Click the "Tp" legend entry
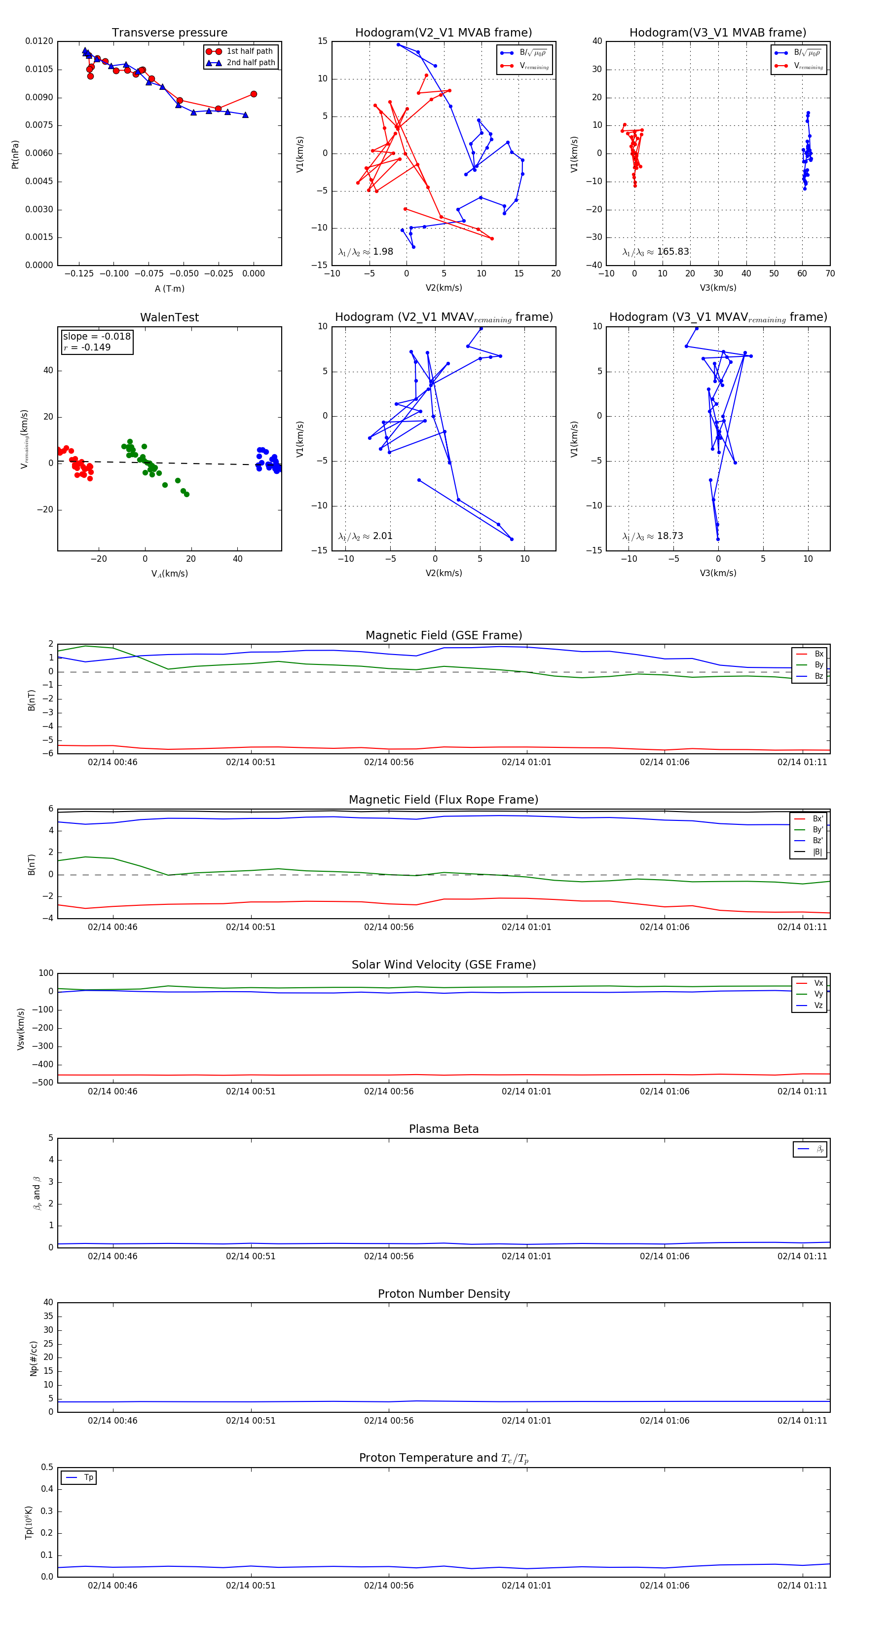888x1629 pixels. (x=79, y=1477)
